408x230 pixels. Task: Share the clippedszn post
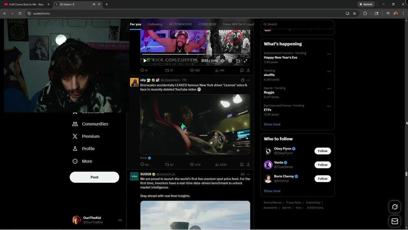pyautogui.click(x=248, y=165)
